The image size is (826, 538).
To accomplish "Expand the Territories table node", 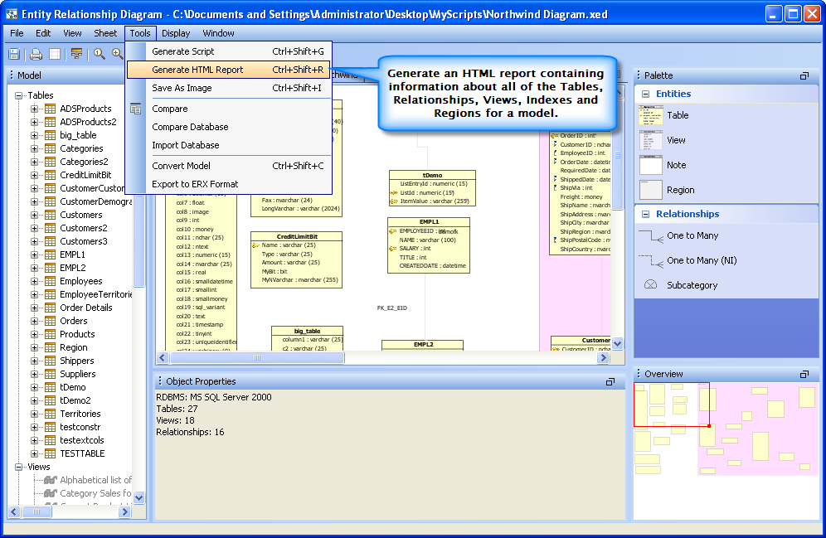I will point(34,414).
